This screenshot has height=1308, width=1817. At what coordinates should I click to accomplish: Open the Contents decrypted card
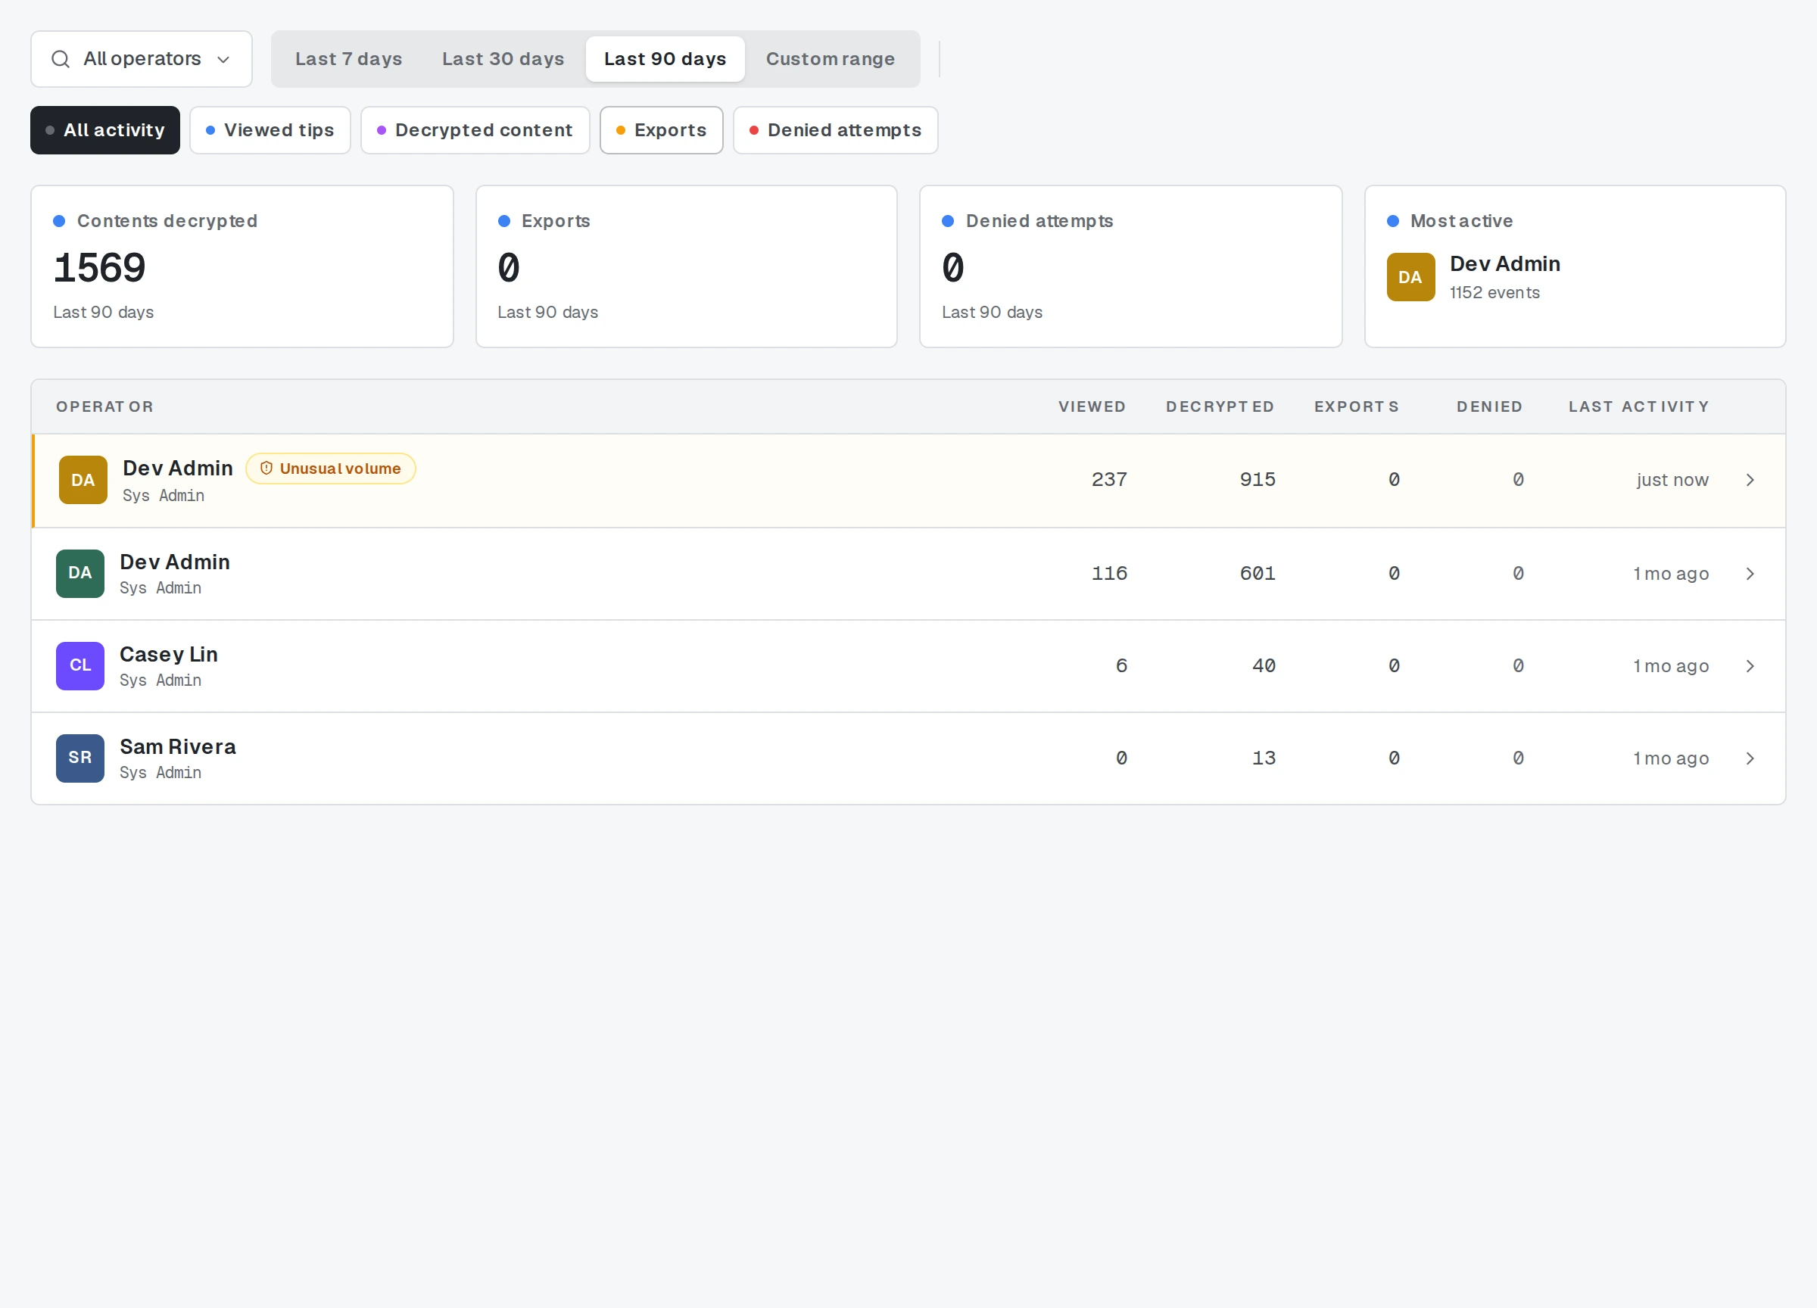(x=242, y=266)
